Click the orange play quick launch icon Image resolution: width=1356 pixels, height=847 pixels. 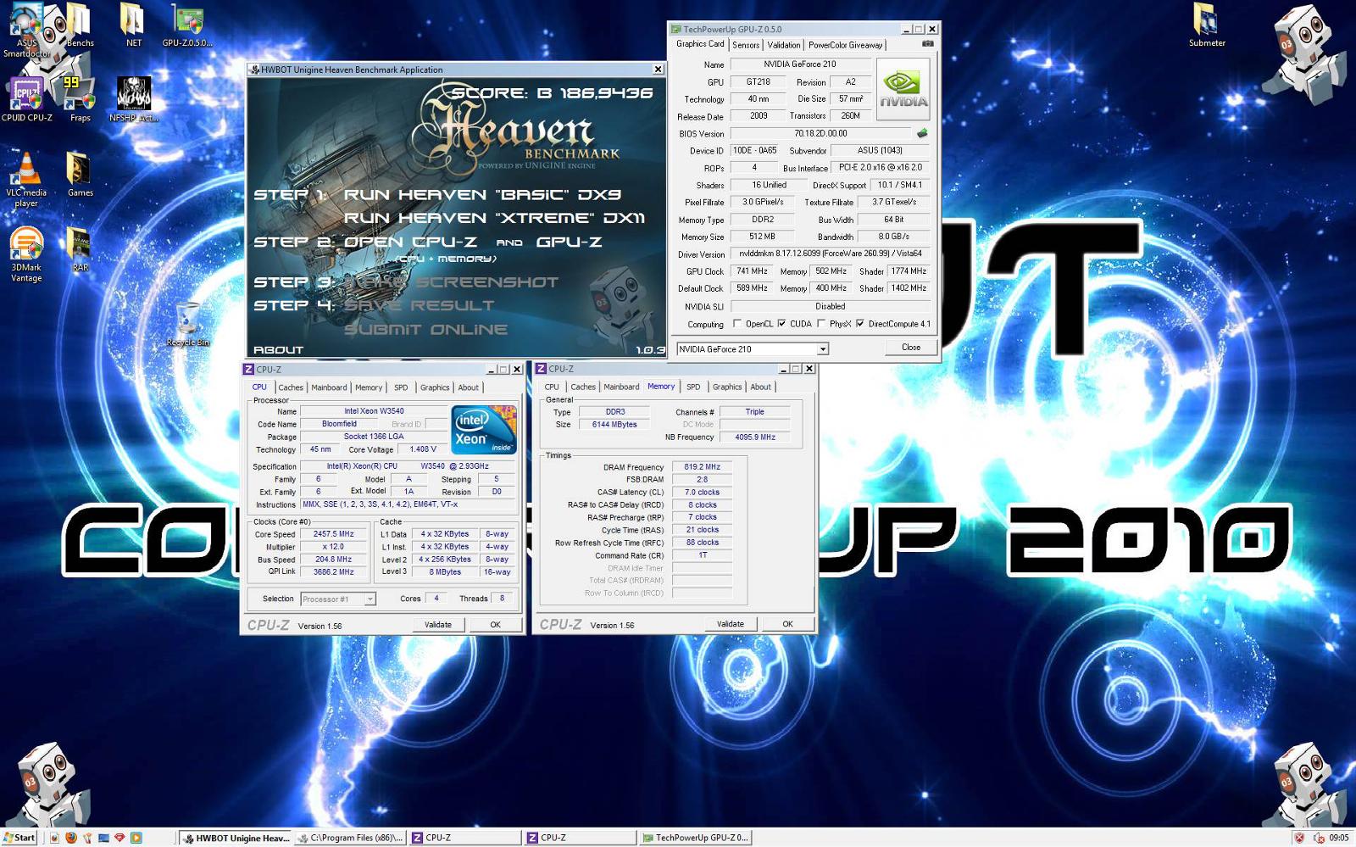pos(136,838)
